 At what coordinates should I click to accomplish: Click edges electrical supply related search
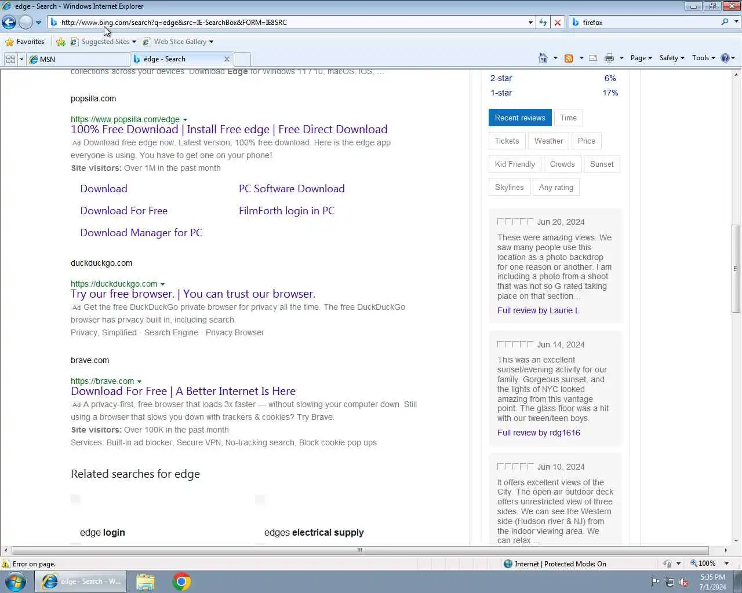314,533
